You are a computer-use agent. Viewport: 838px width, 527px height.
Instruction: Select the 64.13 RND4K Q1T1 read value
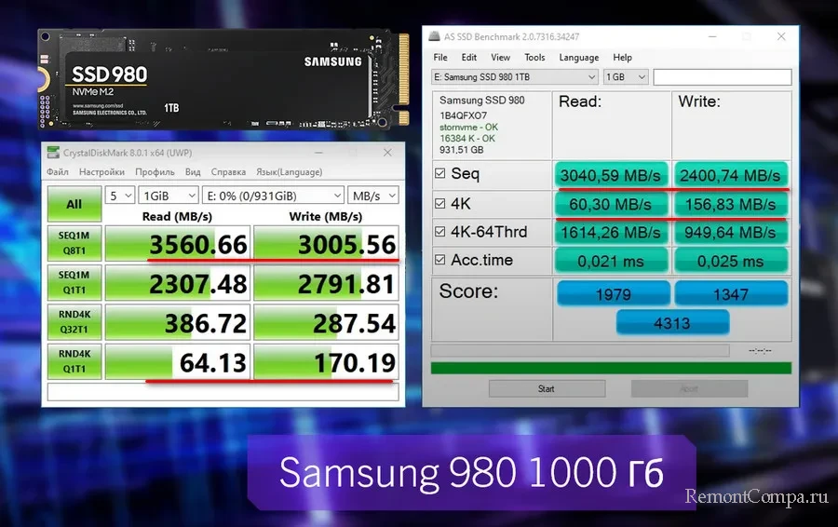tap(178, 362)
